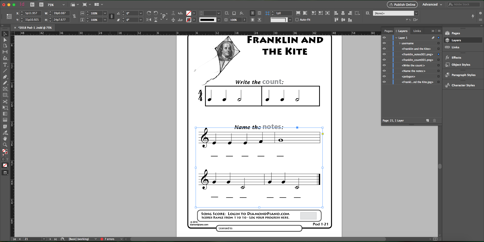
Task: Collapse Layer 1 in Layers panel
Action: [396, 38]
